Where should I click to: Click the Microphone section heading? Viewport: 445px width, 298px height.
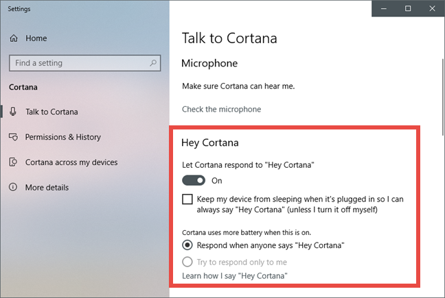click(x=209, y=64)
